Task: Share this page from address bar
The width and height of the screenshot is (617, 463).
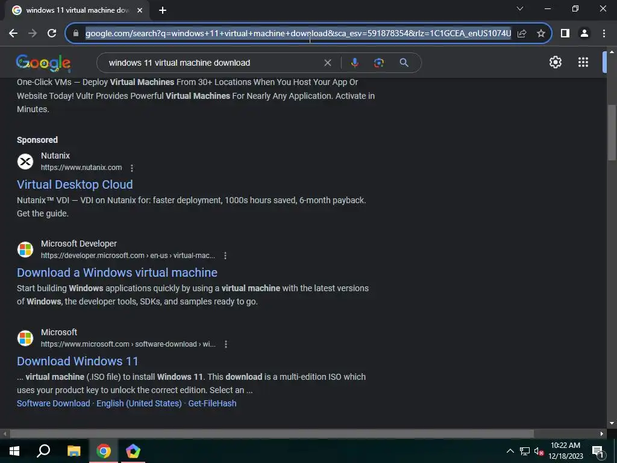Action: tap(522, 34)
